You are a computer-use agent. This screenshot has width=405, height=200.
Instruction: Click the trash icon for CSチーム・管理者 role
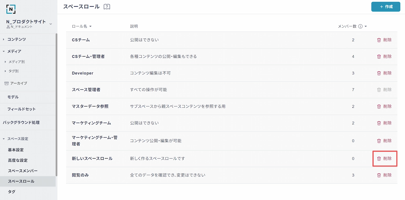[x=379, y=57]
